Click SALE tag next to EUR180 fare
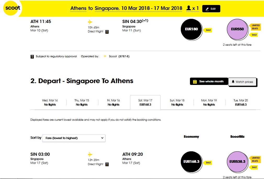264x179 pixels. click(208, 30)
